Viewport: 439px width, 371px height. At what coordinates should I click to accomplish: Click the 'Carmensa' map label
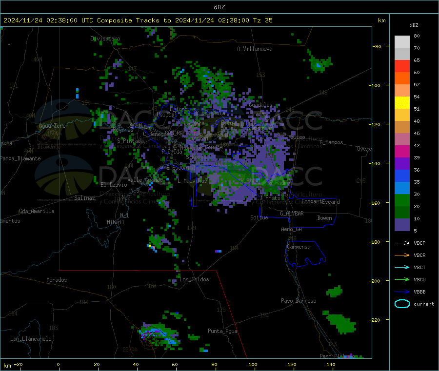click(299, 247)
